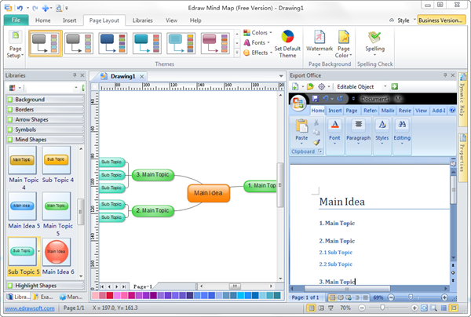
Task: Select the 2. Main Topic node
Action: (x=153, y=211)
